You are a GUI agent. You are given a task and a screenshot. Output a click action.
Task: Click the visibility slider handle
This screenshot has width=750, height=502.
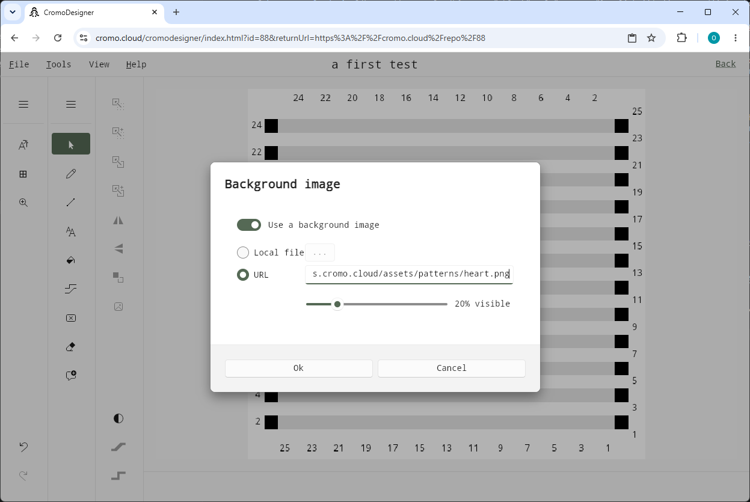pos(337,304)
